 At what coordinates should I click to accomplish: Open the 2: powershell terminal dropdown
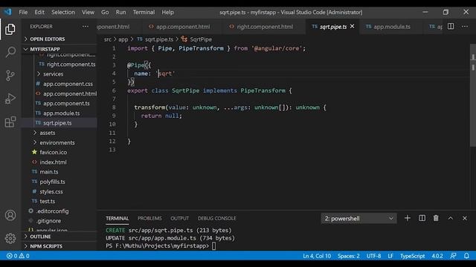[358, 219]
